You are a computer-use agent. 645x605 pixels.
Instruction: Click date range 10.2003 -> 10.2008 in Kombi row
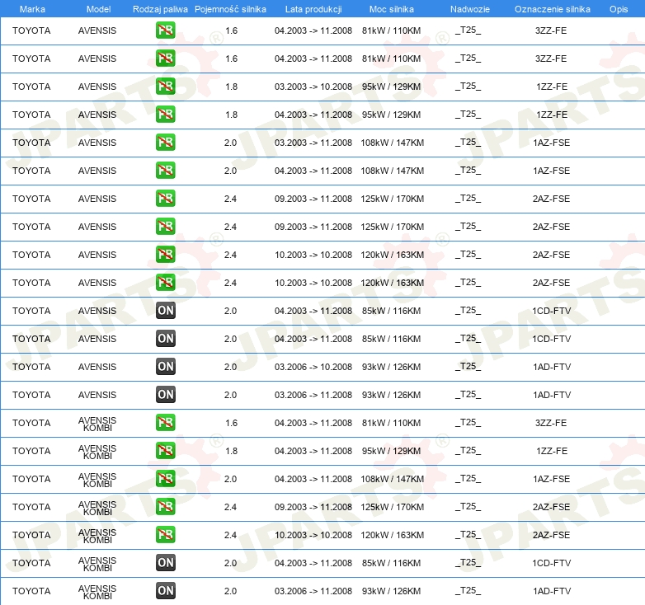(x=313, y=535)
